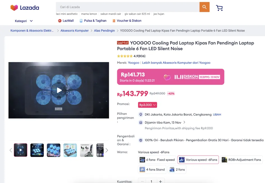Screen dimensions: 265x183
Task: Open the shopping cart icon
Action: tap(219, 8)
